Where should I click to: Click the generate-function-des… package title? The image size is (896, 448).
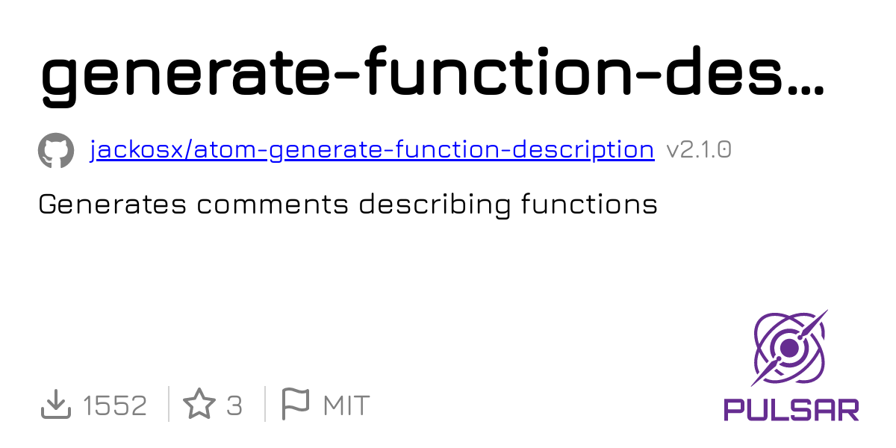click(x=433, y=76)
